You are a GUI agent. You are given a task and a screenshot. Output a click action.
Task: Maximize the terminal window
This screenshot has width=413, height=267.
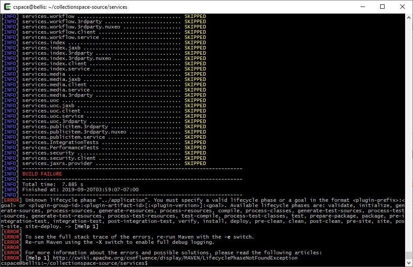tap(382, 7)
